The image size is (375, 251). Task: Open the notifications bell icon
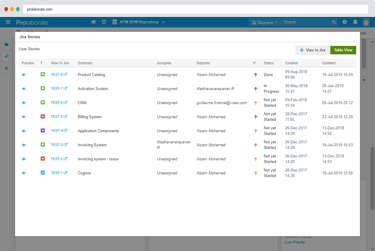(x=355, y=22)
